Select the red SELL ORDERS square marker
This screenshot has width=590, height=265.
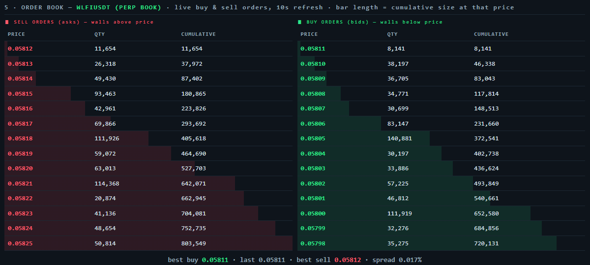(x=7, y=22)
